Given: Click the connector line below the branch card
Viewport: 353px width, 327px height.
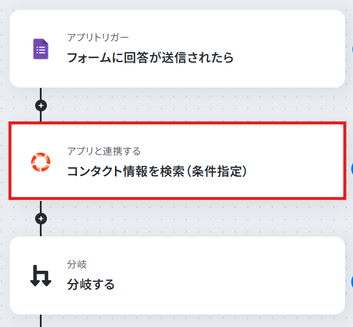Looking at the screenshot, I should click(x=40, y=321).
